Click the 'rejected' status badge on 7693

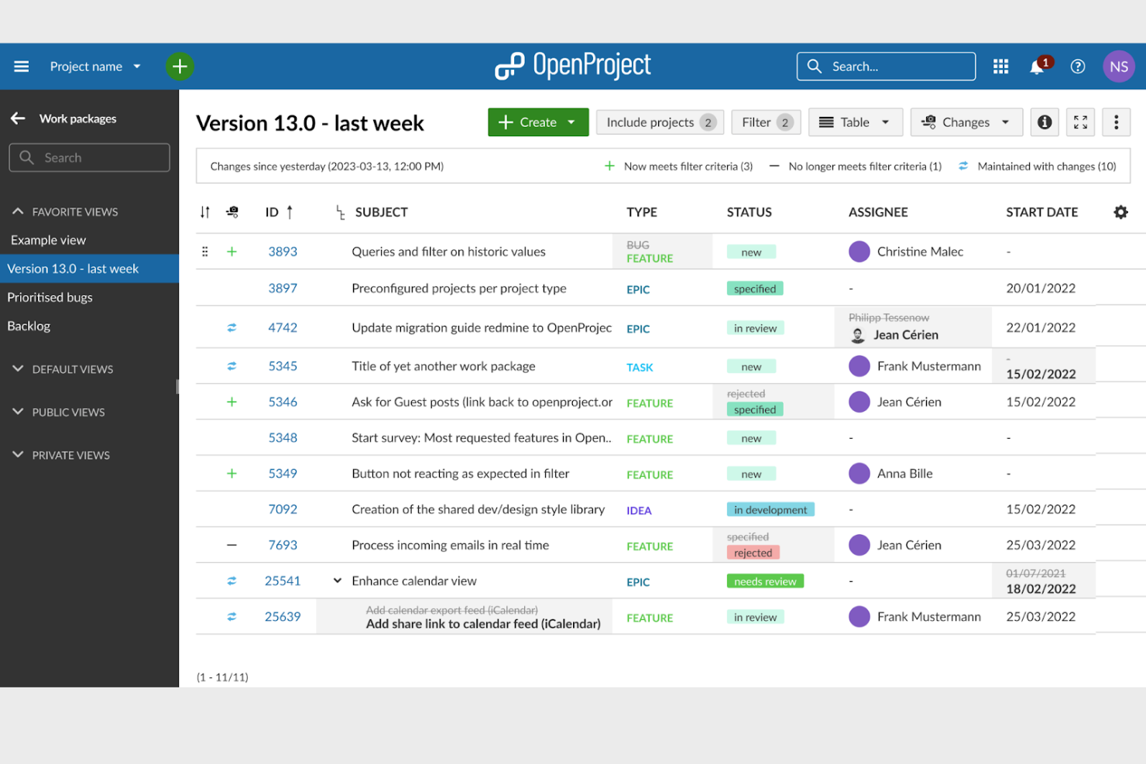coord(753,553)
